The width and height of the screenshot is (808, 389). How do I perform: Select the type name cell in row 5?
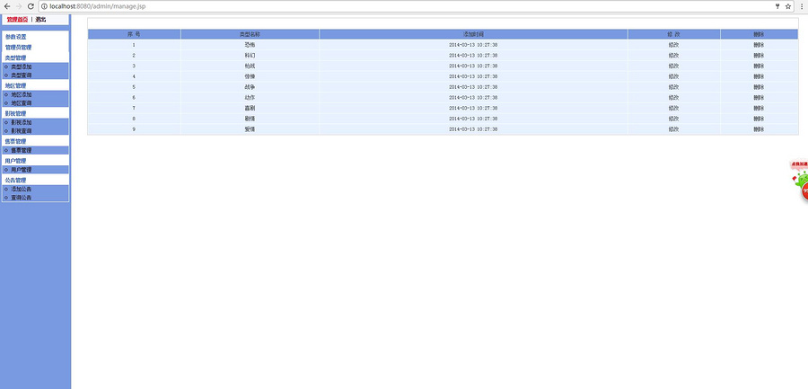pyautogui.click(x=250, y=87)
